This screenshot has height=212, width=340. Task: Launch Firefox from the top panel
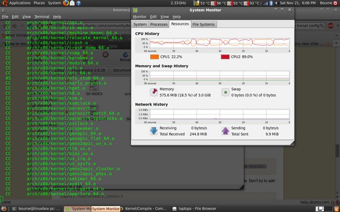[65, 3]
